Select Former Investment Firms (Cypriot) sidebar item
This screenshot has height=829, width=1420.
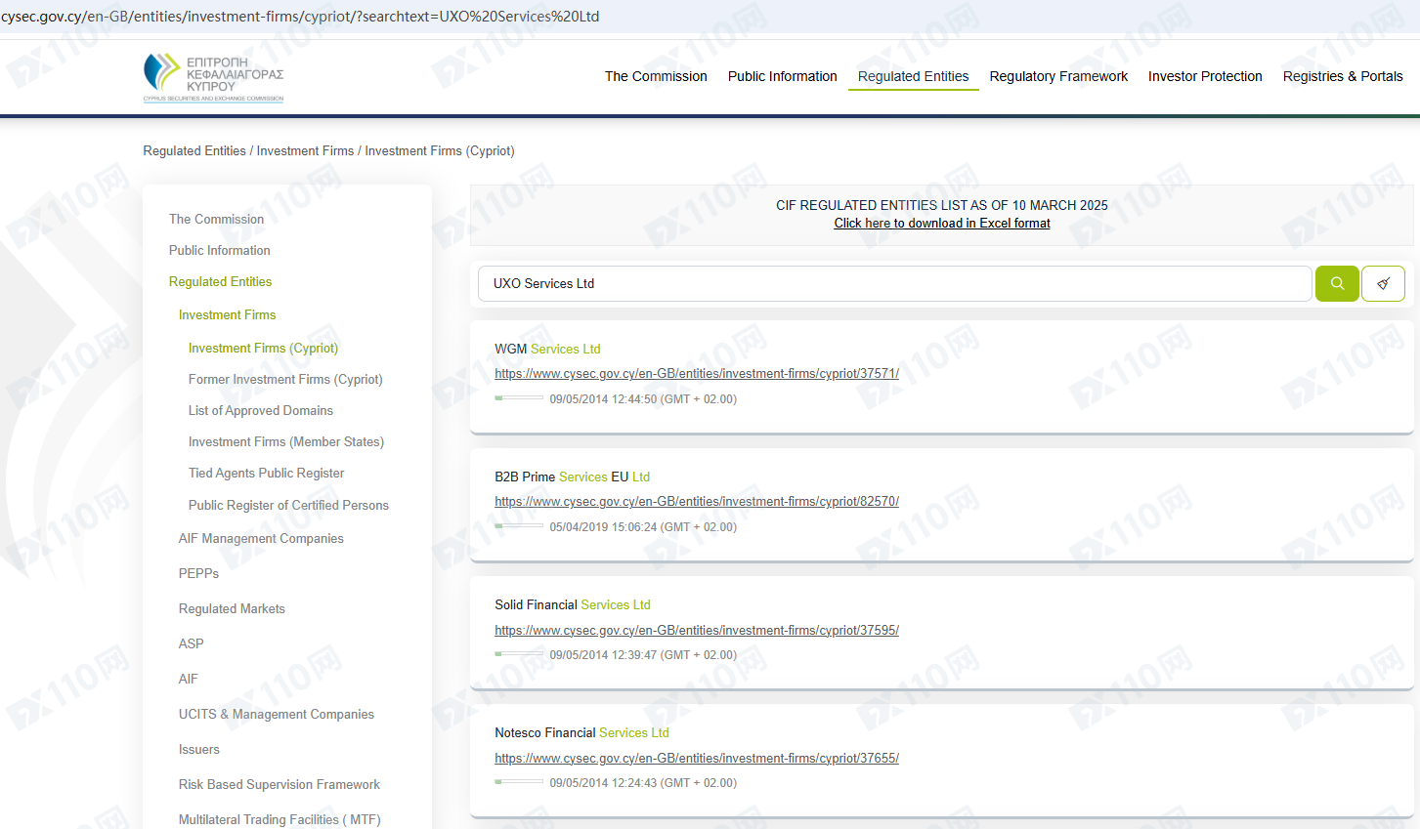[284, 379]
